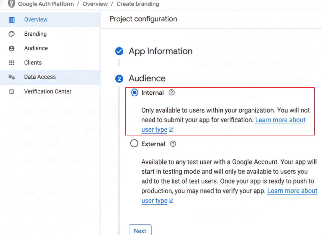322x235 pixels.
Task: Select the External radio button
Action: 134,144
